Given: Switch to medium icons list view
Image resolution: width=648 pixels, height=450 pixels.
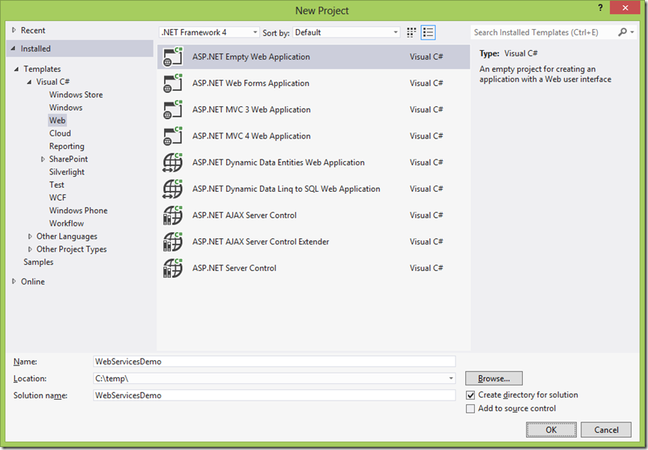Looking at the screenshot, I should (429, 33).
